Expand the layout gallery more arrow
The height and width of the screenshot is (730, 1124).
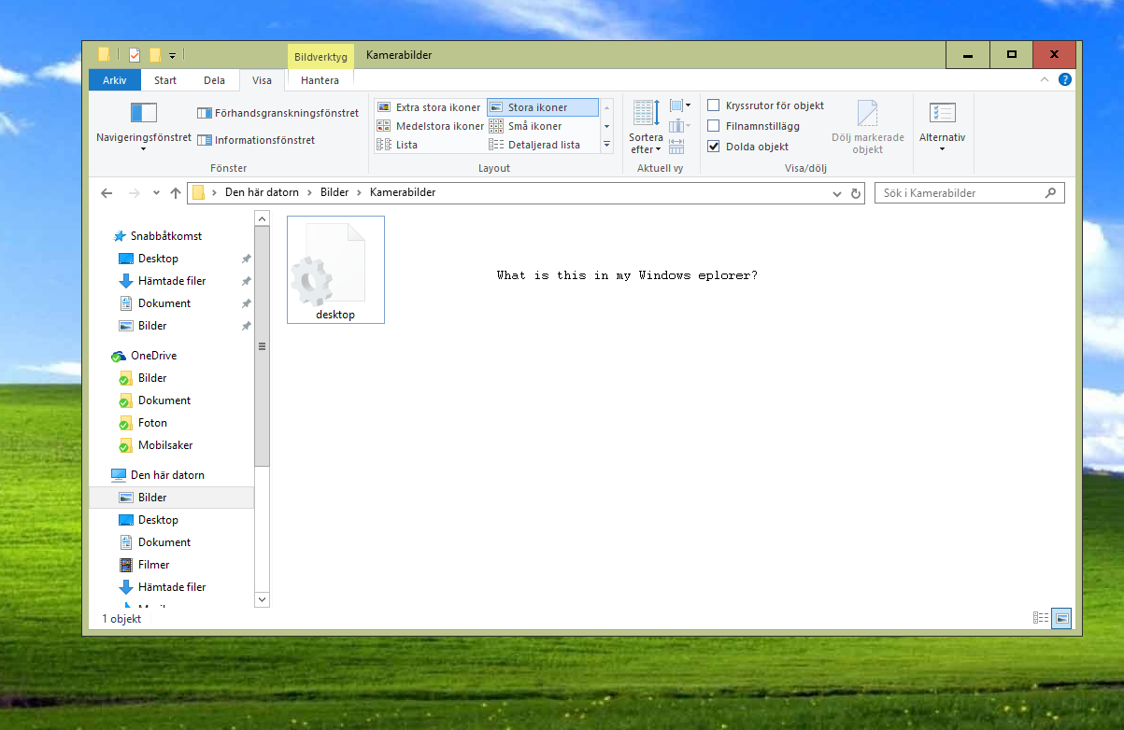click(x=606, y=145)
